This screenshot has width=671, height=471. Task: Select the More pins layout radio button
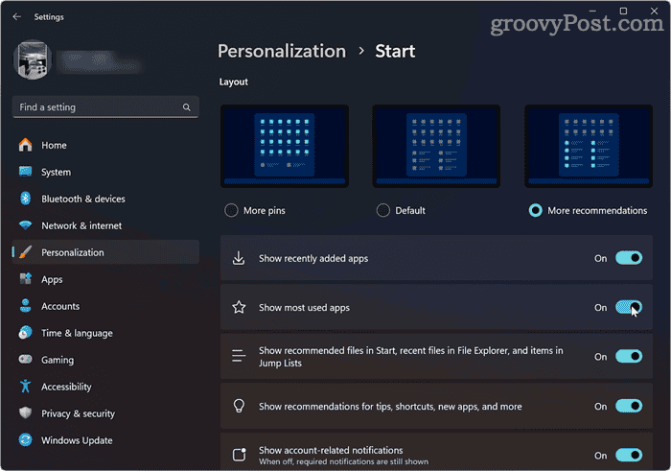(231, 210)
